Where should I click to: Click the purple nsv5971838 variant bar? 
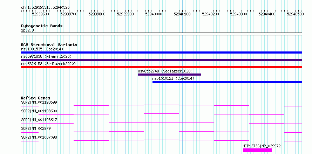tap(161, 60)
